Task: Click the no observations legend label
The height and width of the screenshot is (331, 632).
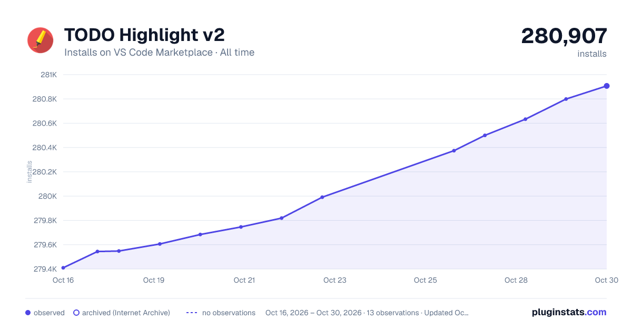Action: 229,313
